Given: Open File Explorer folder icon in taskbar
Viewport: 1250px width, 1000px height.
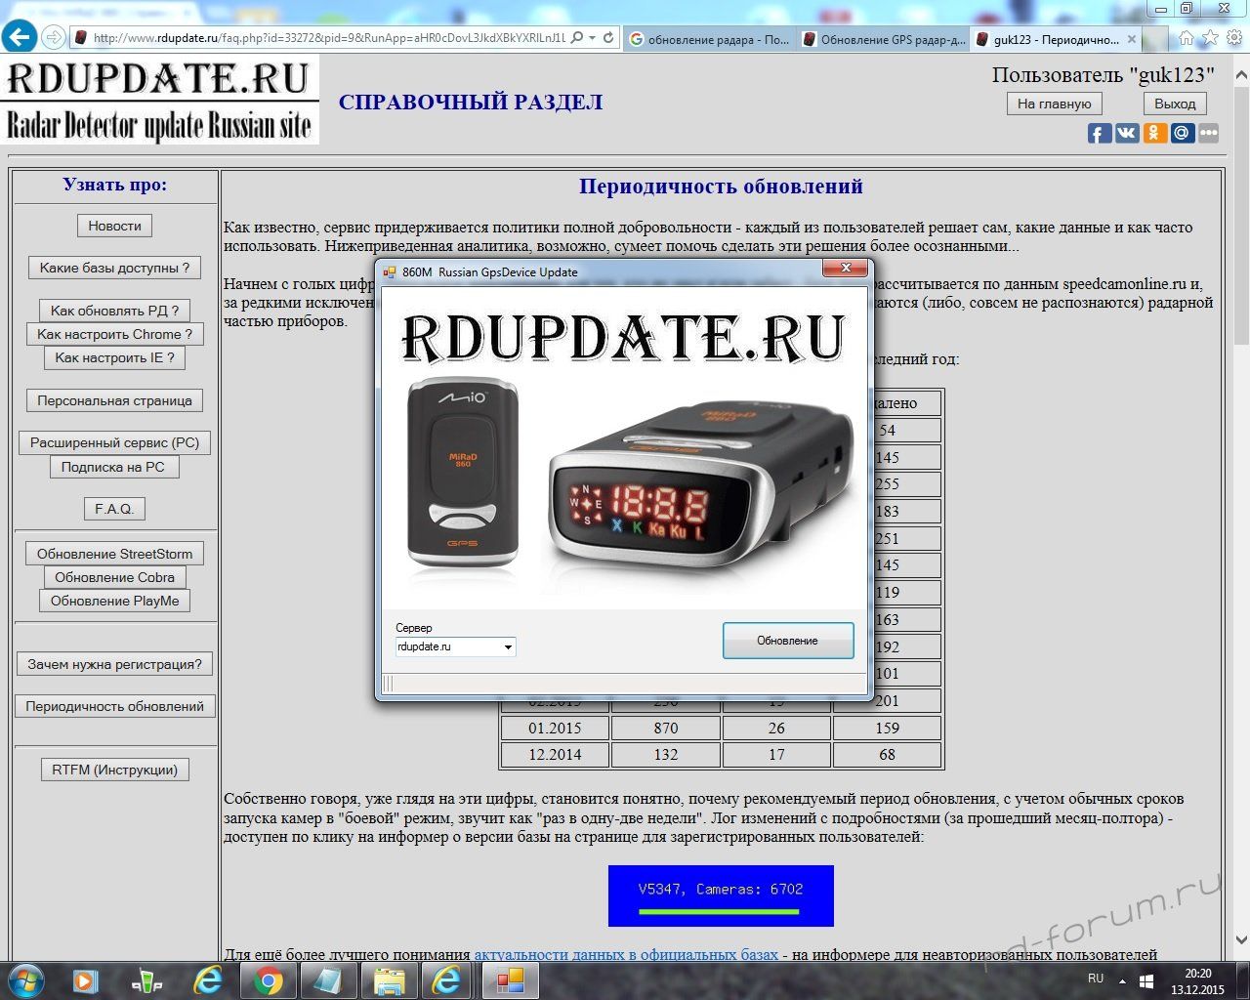Looking at the screenshot, I should tap(389, 980).
